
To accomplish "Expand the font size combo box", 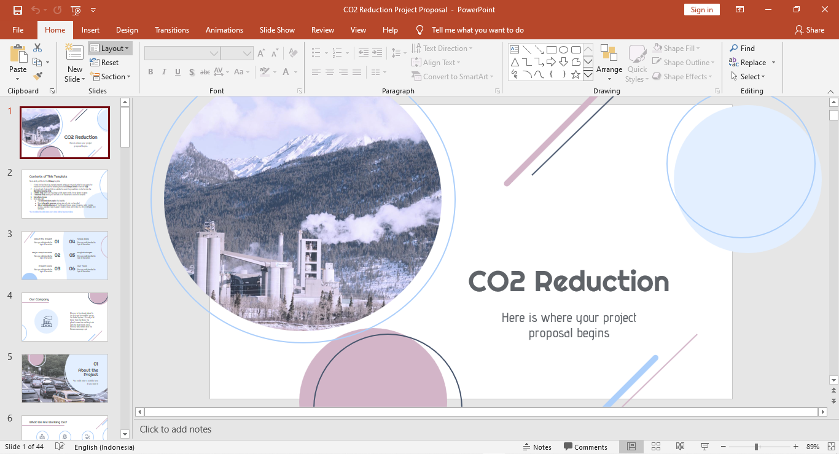I will [x=248, y=53].
